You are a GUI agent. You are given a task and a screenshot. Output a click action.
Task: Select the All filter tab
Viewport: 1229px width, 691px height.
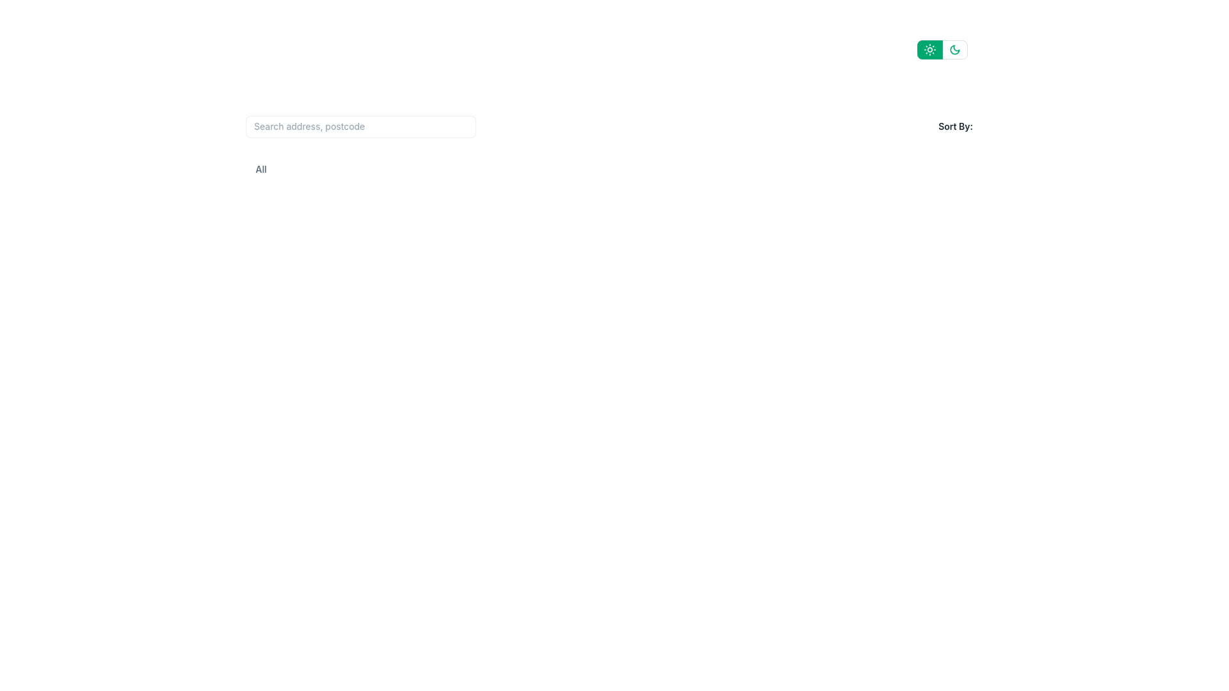coord(261,170)
